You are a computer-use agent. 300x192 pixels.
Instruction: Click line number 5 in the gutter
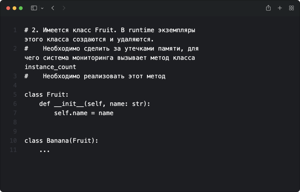point(15,94)
